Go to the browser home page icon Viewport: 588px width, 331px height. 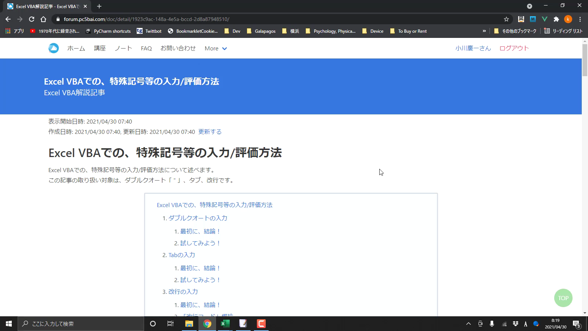click(43, 19)
